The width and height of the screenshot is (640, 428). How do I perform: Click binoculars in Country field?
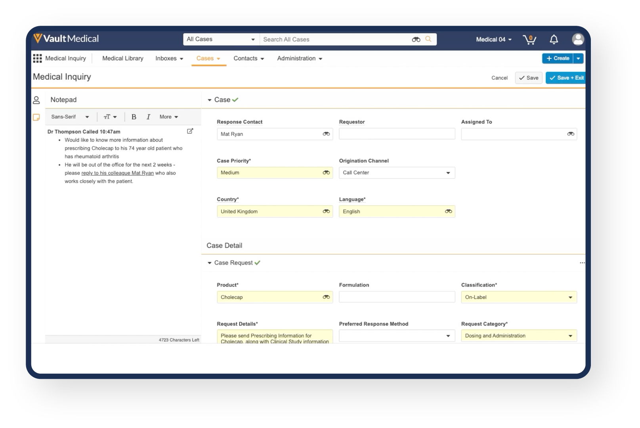pos(326,212)
